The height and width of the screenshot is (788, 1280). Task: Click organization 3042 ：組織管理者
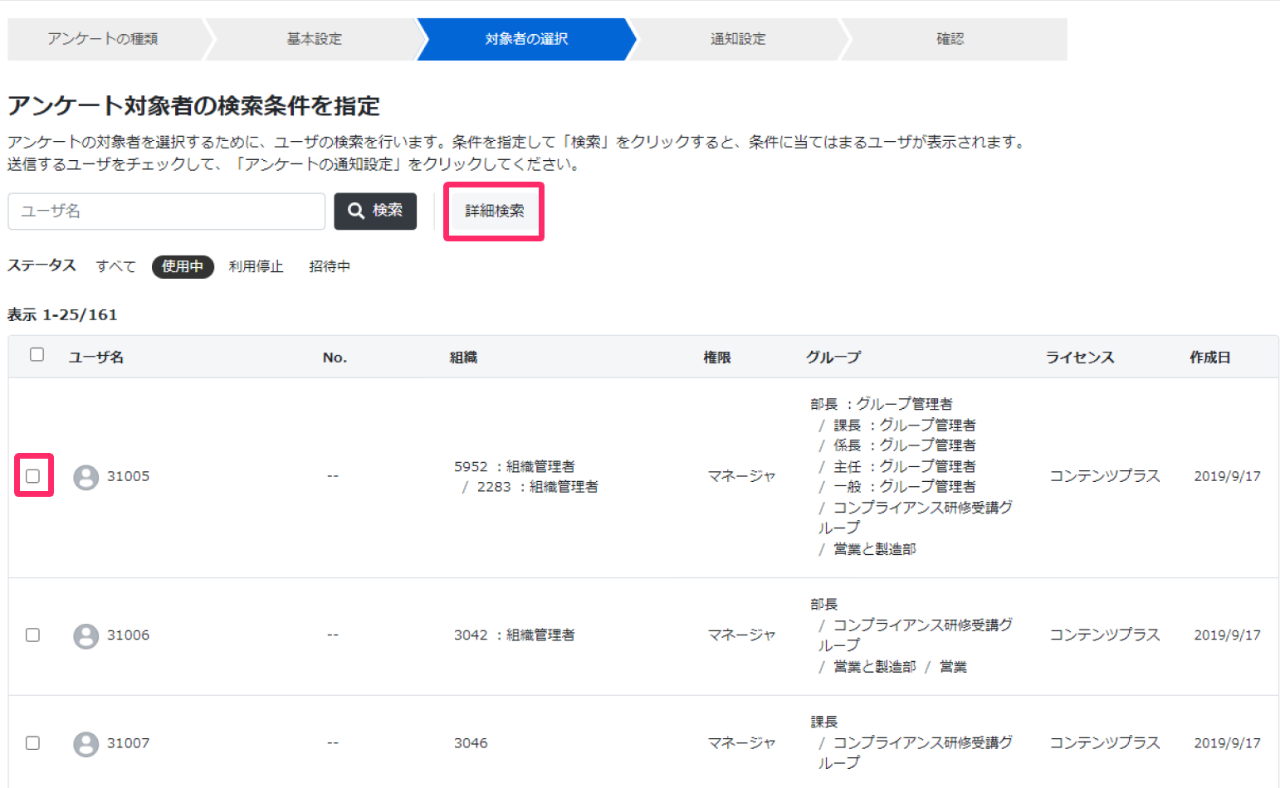515,635
